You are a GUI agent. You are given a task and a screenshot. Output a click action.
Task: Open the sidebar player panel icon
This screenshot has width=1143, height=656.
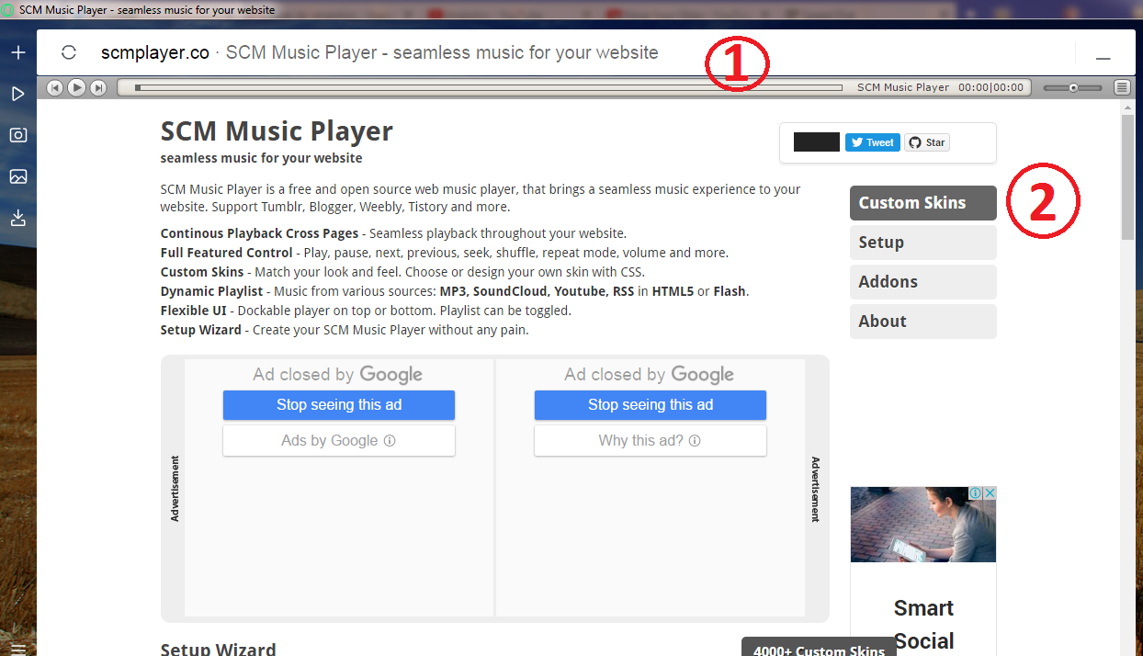(17, 94)
